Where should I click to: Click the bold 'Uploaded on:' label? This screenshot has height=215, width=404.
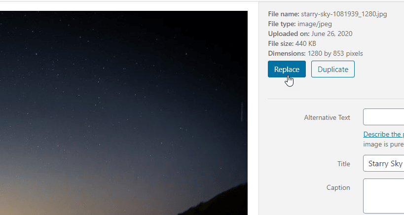[289, 34]
